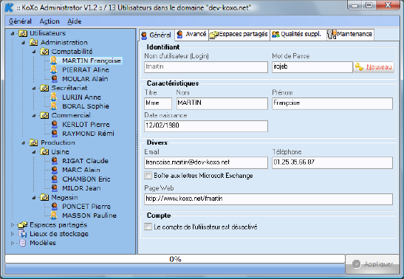Click the Secrétariat folder icon

(44, 88)
